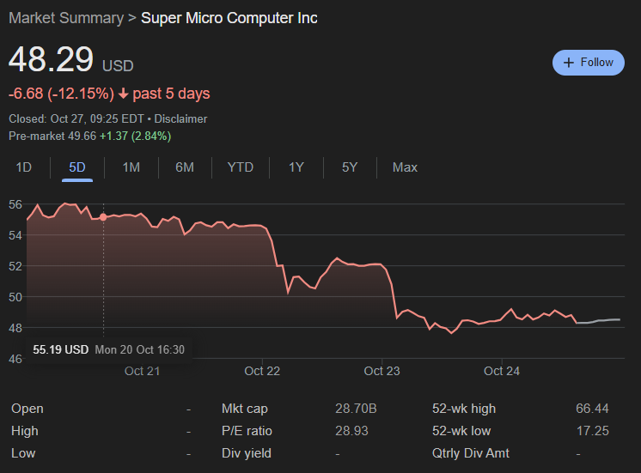Click the Oct 24 date on axis
641x473 pixels.
point(502,371)
